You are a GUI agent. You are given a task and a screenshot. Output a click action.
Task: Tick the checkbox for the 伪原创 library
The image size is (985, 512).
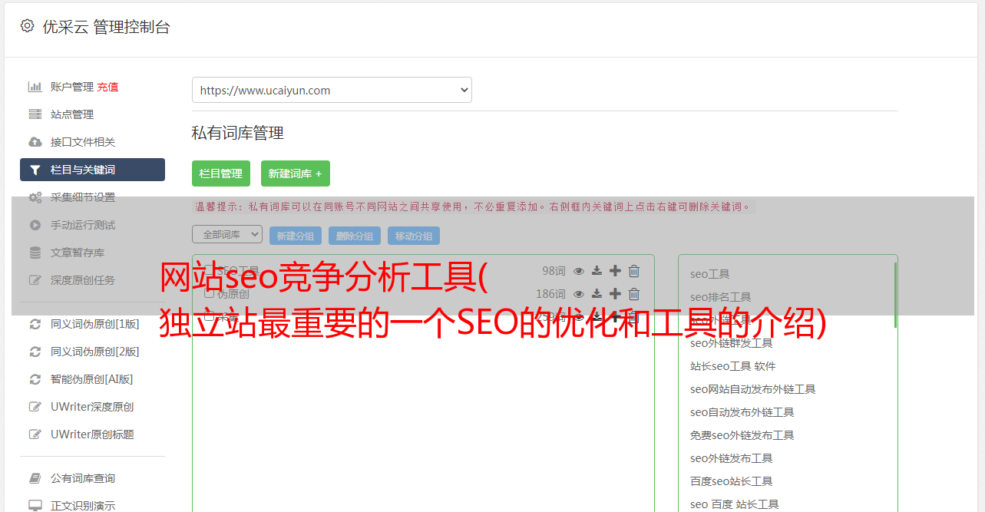click(209, 293)
